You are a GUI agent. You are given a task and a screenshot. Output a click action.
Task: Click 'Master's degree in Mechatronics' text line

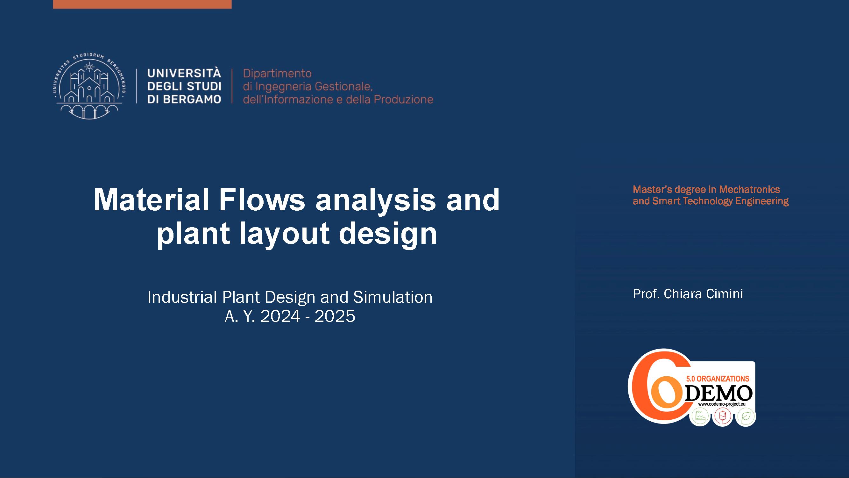706,189
